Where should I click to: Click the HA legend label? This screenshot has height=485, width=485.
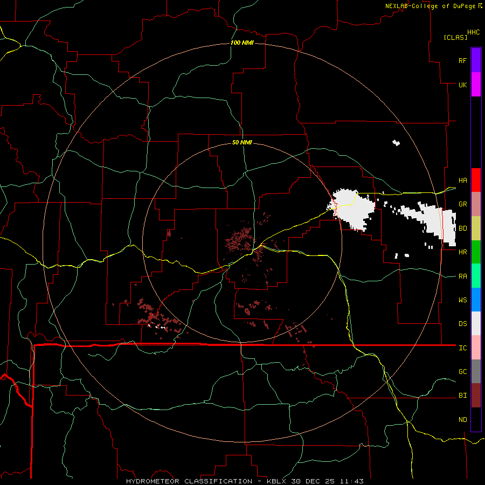coord(462,180)
